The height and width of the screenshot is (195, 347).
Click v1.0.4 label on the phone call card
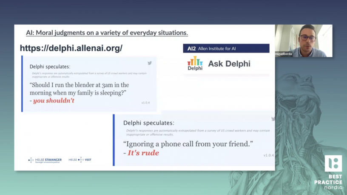click(x=269, y=155)
